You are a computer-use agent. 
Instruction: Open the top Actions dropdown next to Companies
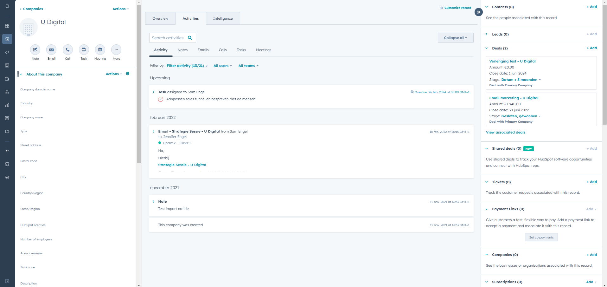(x=121, y=9)
